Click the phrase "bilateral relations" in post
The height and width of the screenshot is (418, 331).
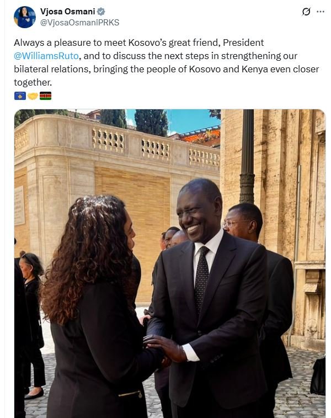point(51,70)
